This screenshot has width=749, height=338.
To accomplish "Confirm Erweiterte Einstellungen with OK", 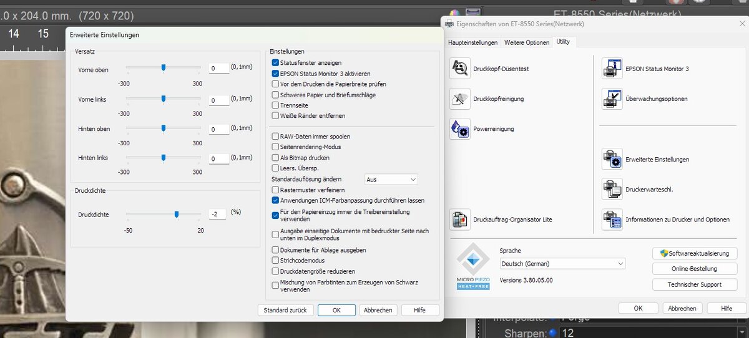I will [x=336, y=310].
